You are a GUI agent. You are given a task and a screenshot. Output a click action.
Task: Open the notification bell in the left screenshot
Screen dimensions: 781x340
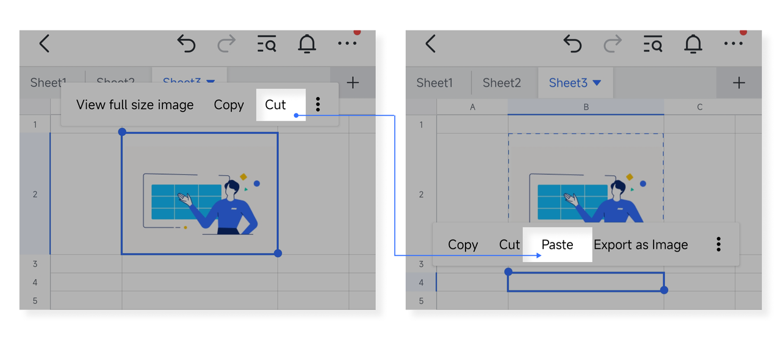[x=307, y=44]
